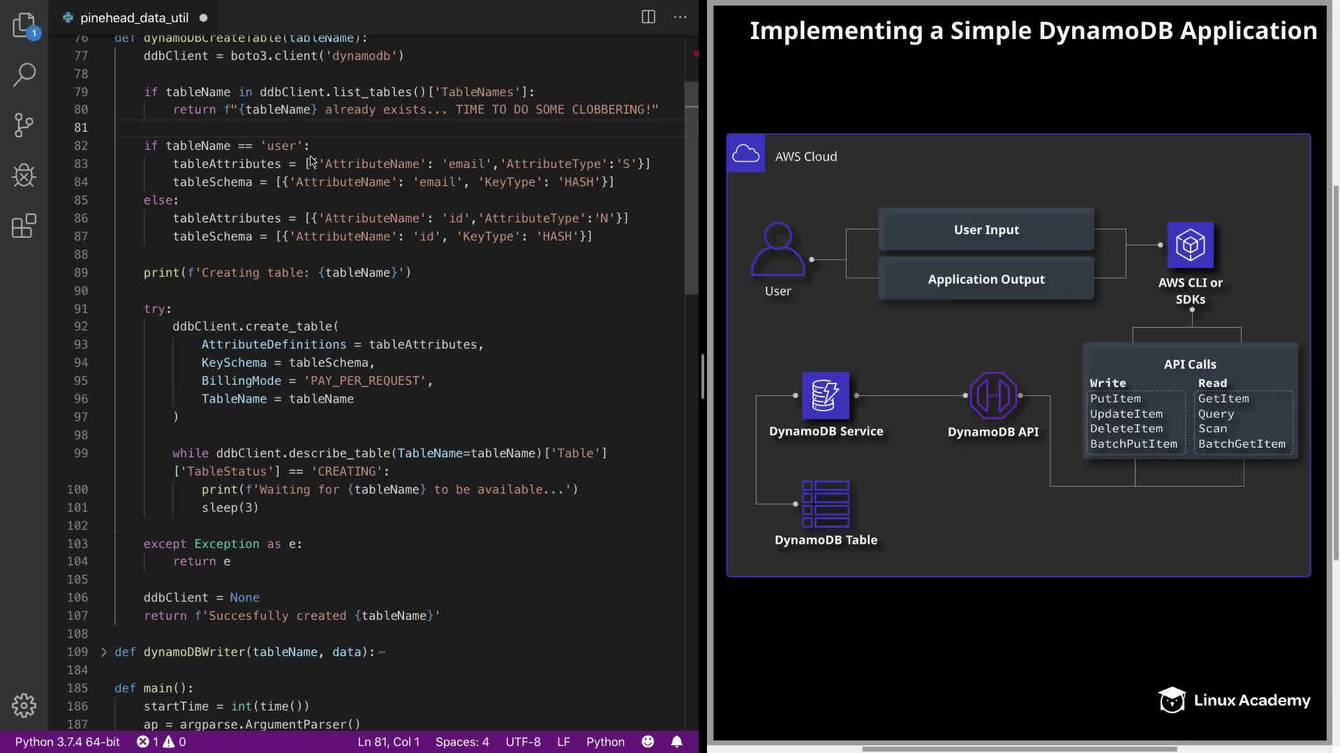Open the Extensions sidebar icon
Screen dimensions: 1340x753
tap(24, 226)
